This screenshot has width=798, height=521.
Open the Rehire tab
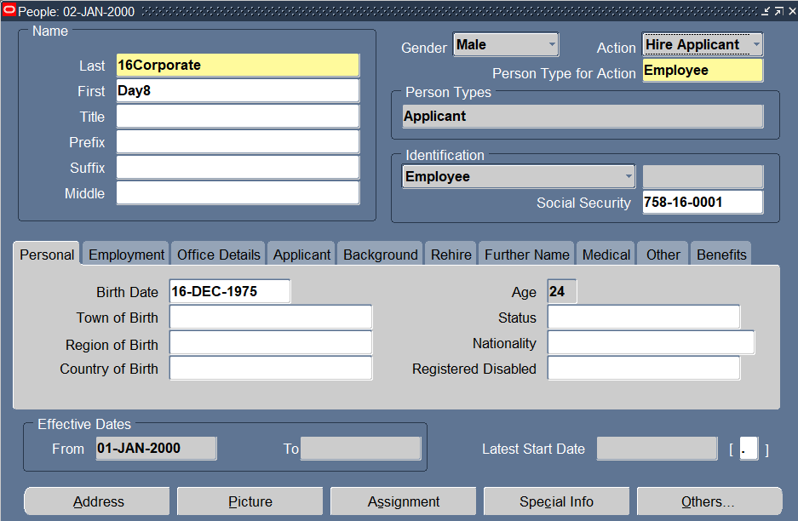[451, 255]
